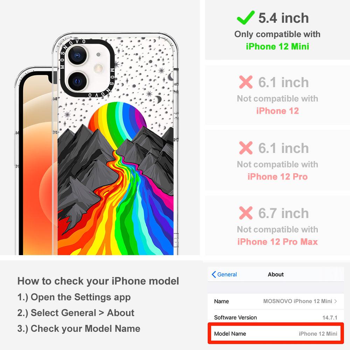Click the 5.4 inch heading text
The height and width of the screenshot is (350, 350).
point(283,18)
